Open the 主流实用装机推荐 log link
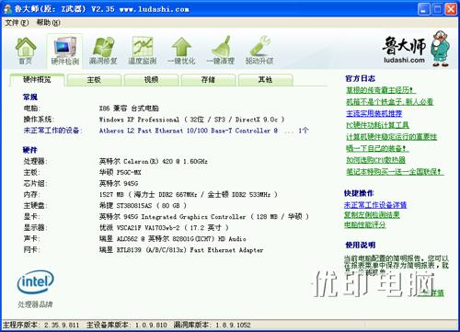Screen dimensions: 460x332 click(x=374, y=113)
